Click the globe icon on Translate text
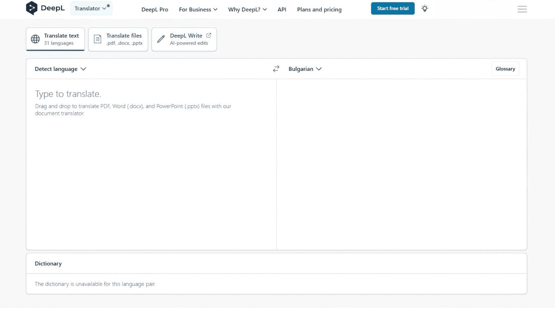Viewport: 555px width, 312px height. click(x=35, y=39)
